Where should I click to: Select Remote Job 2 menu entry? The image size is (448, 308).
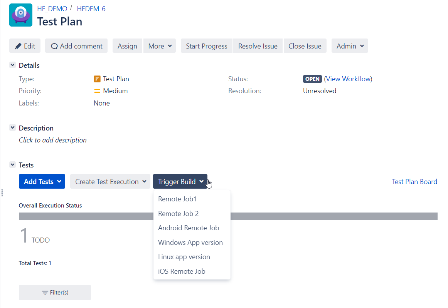[x=192, y=214]
